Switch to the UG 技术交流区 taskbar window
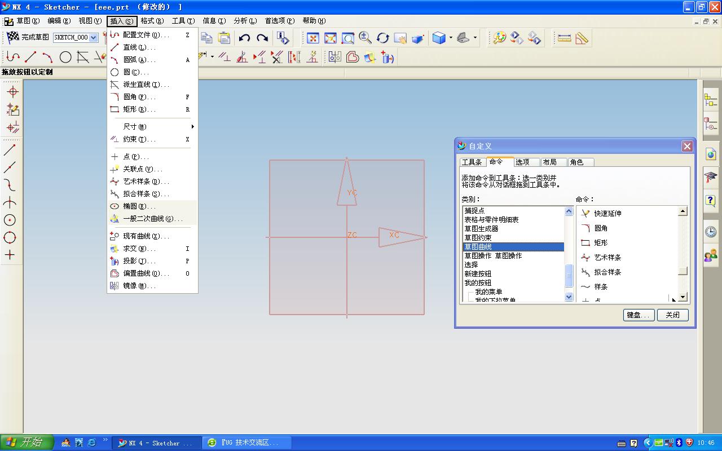 point(246,443)
